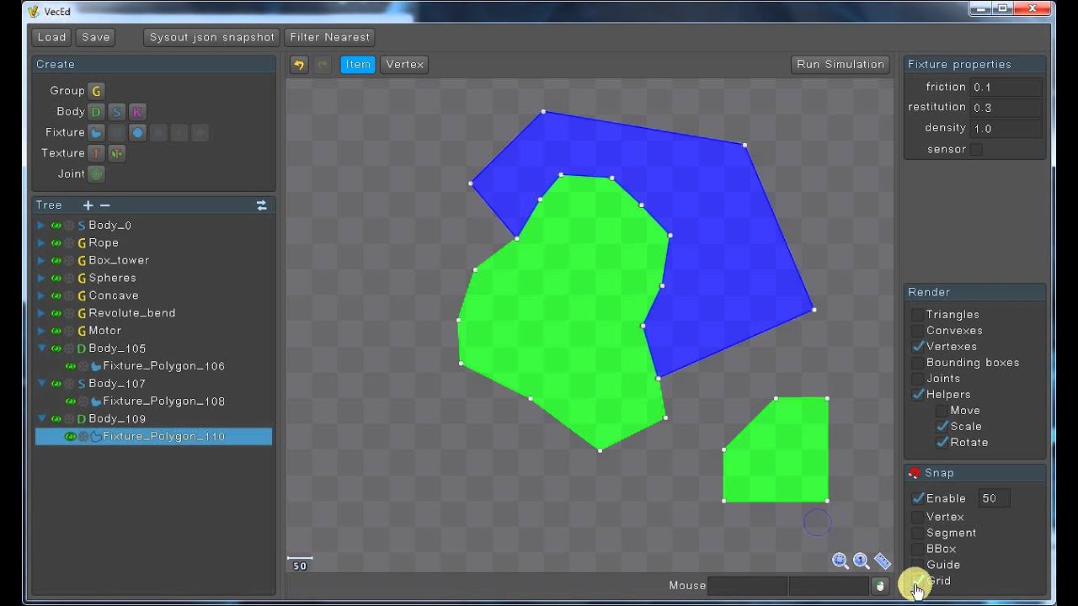Click the mouse icon beside Mouse fields
The width and height of the screenshot is (1078, 606).
(881, 586)
